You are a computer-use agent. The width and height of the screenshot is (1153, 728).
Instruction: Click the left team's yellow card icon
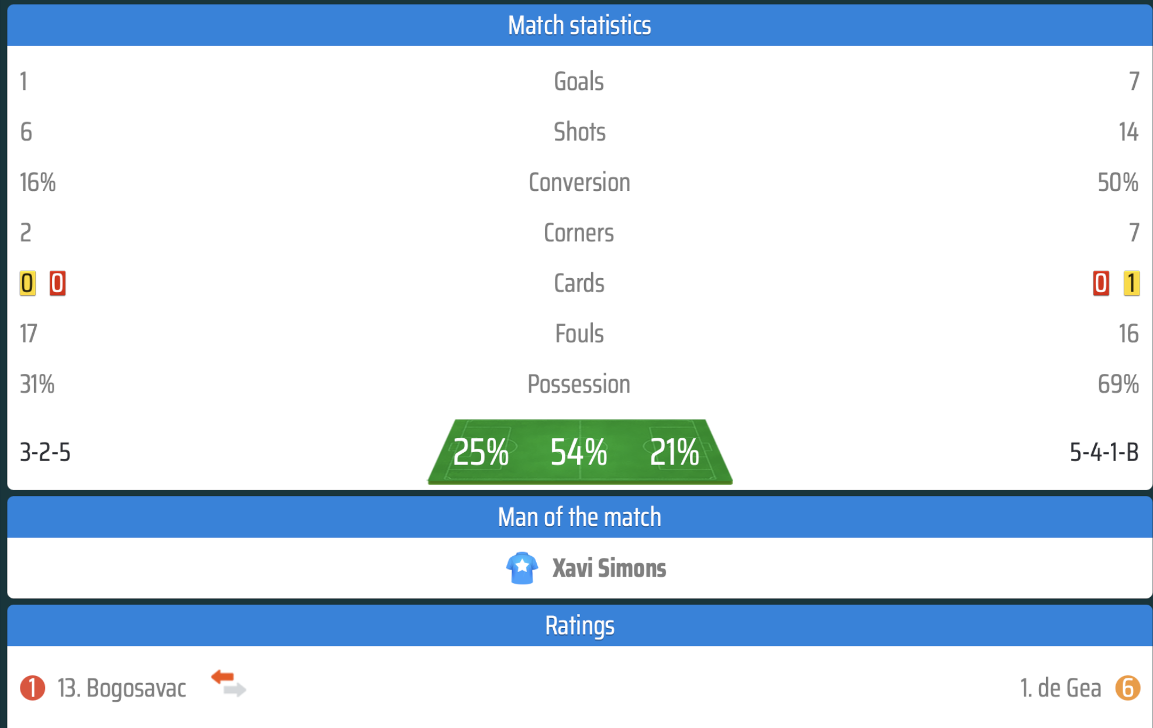point(27,283)
